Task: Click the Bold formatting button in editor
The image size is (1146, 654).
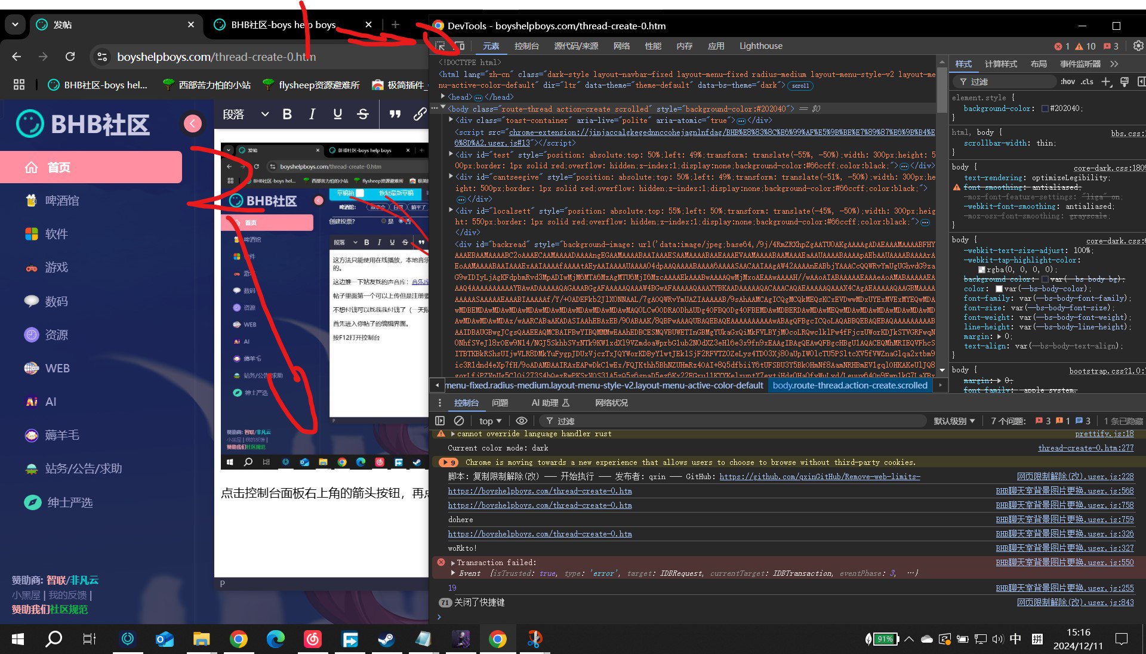Action: (287, 114)
